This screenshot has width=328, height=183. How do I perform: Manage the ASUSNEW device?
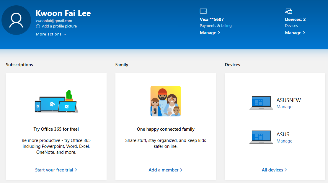284,107
